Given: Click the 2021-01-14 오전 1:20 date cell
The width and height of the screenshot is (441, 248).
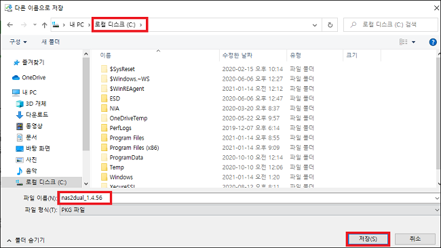Looking at the screenshot, I should click(251, 178).
